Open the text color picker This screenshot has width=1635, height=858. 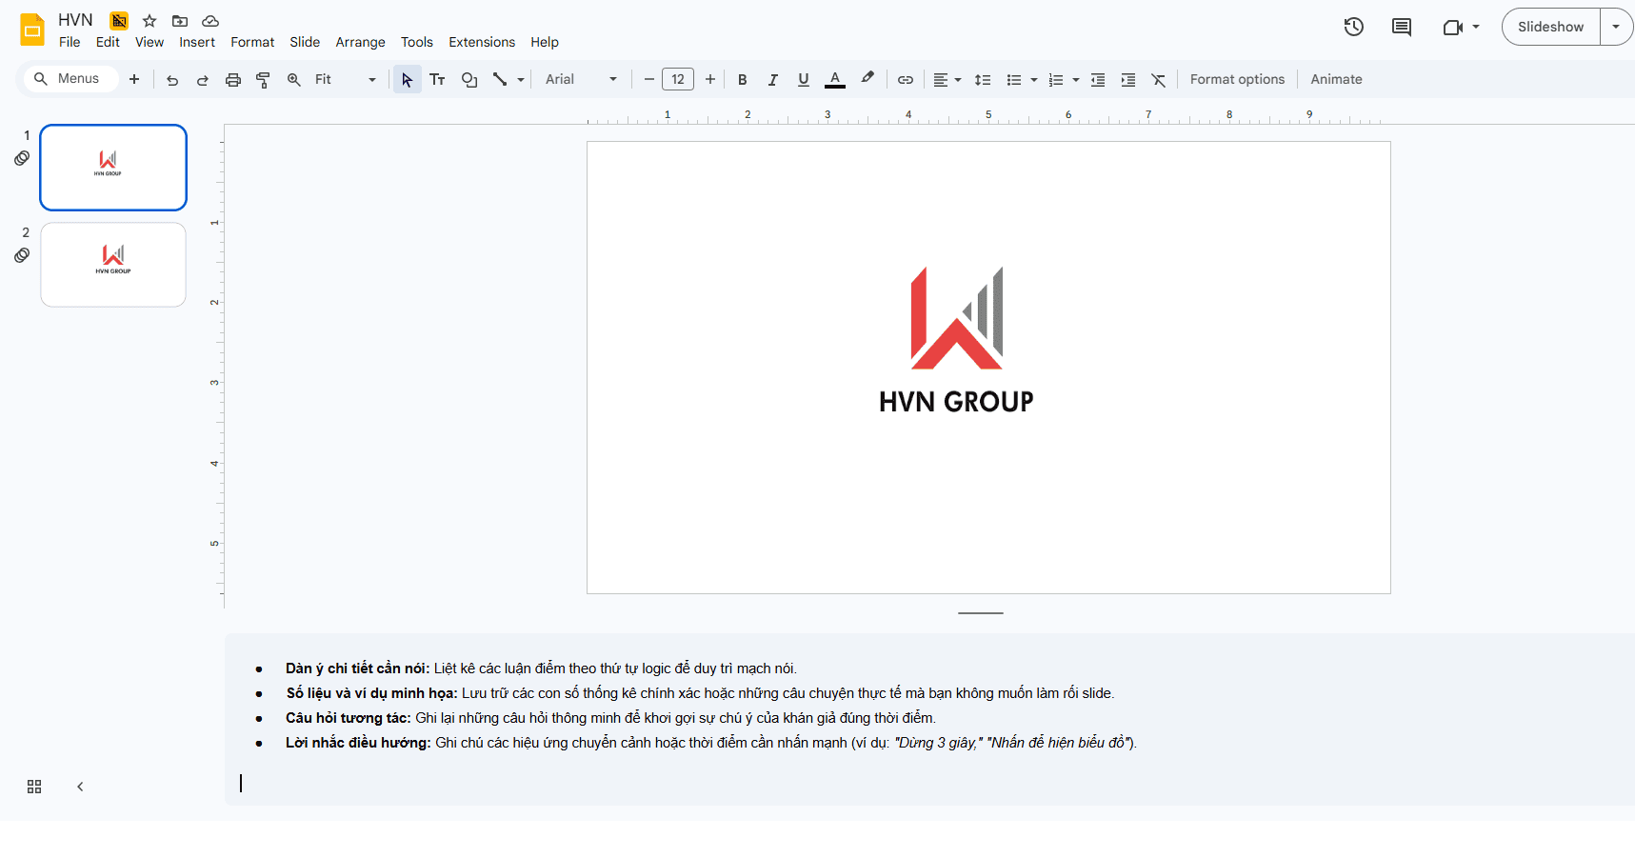pyautogui.click(x=835, y=80)
